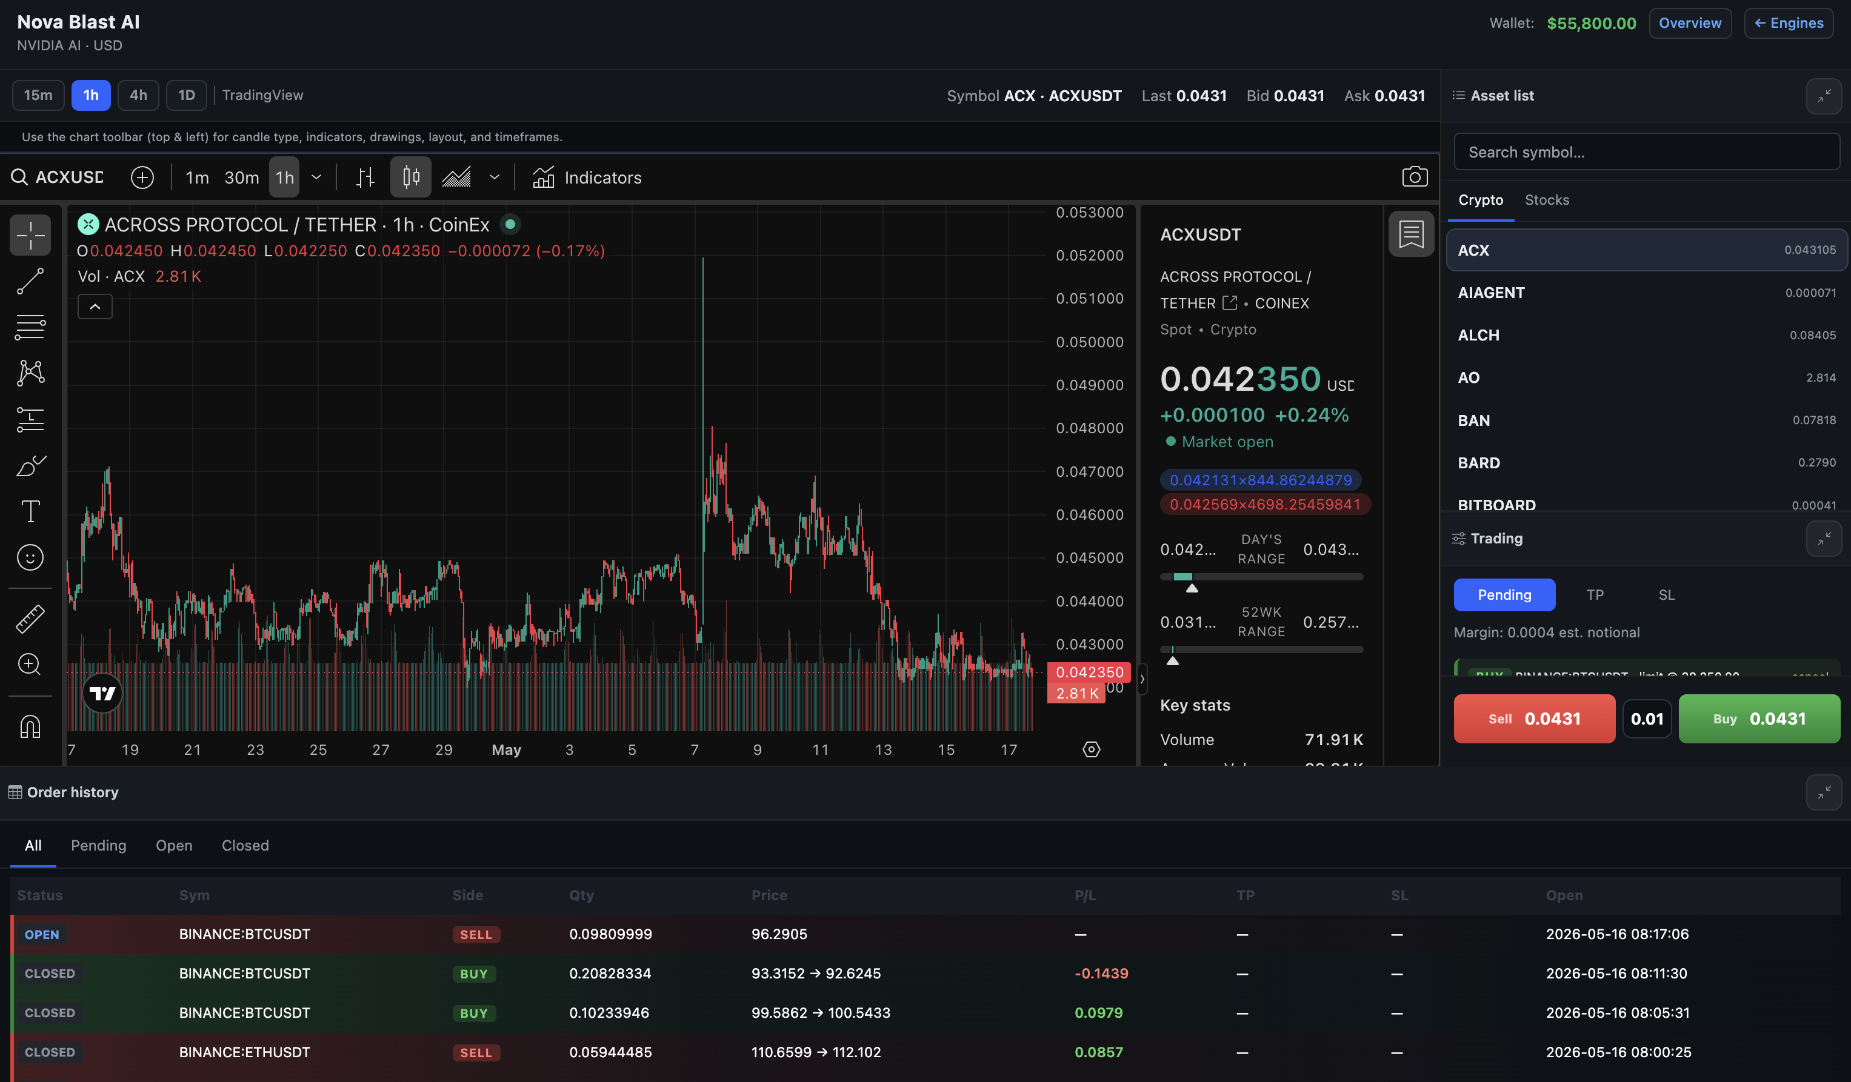Open the chart settings gear icon
The image size is (1851, 1082).
[x=1091, y=749]
